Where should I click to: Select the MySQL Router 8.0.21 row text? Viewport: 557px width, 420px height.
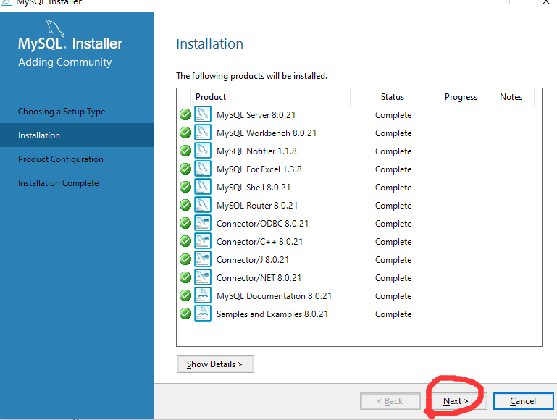point(257,206)
